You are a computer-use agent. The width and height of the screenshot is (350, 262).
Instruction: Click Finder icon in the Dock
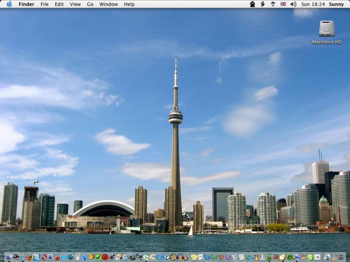point(9,257)
